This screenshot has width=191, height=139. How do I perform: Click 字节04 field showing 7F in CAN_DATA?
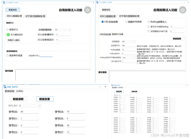76,112
